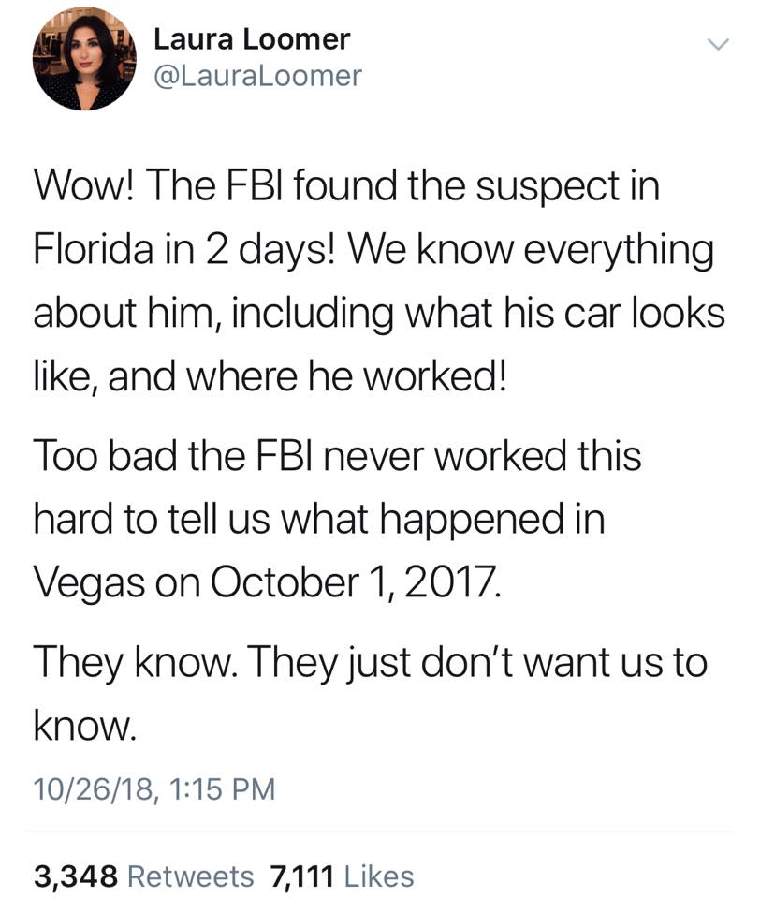Click the paragraph starting with "Too bad the FBI"
The width and height of the screenshot is (760, 898).
click(337, 518)
